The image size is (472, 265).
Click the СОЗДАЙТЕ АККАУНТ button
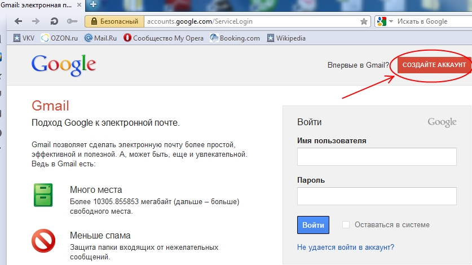[x=434, y=65]
